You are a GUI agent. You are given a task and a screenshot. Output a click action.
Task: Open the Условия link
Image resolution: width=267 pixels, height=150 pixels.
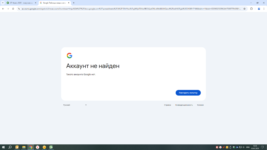[x=200, y=105]
